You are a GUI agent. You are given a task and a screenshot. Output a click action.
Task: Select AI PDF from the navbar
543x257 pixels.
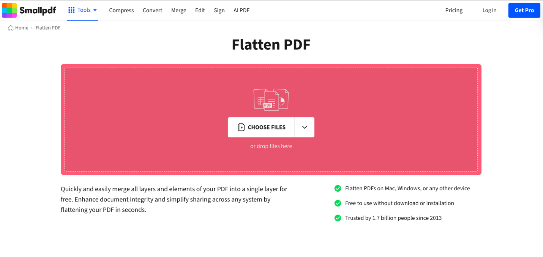point(242,10)
